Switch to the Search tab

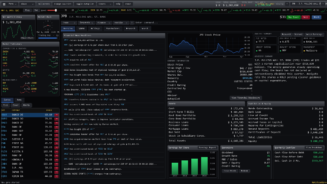(x=145, y=29)
